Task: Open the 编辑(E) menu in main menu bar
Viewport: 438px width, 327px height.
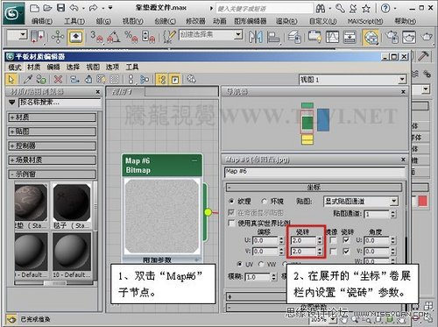Action: [42, 21]
